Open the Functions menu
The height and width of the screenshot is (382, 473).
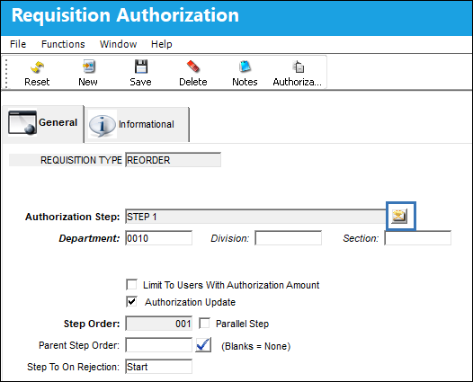click(x=63, y=44)
